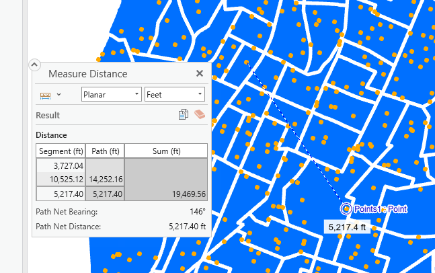This screenshot has height=273, width=435.
Task: Click the 5,217.4 ft map measurement label
Action: coord(347,227)
